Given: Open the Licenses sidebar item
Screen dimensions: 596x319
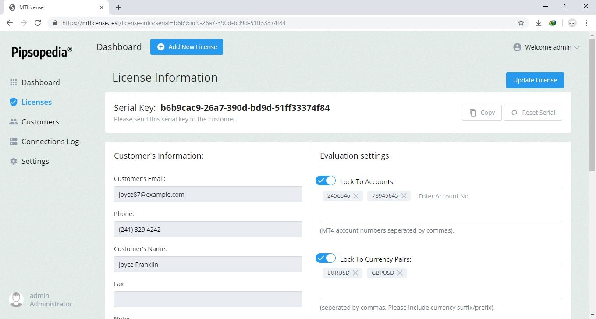Looking at the screenshot, I should point(31,102).
